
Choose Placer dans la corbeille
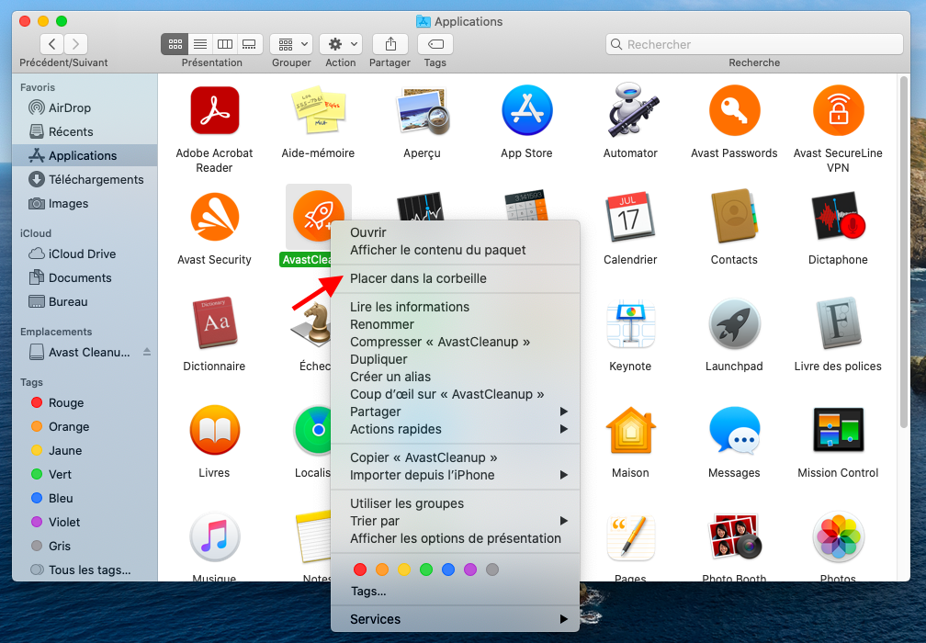point(456,278)
